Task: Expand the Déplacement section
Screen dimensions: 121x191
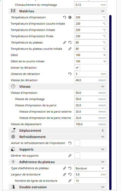Action: (x=58, y=130)
